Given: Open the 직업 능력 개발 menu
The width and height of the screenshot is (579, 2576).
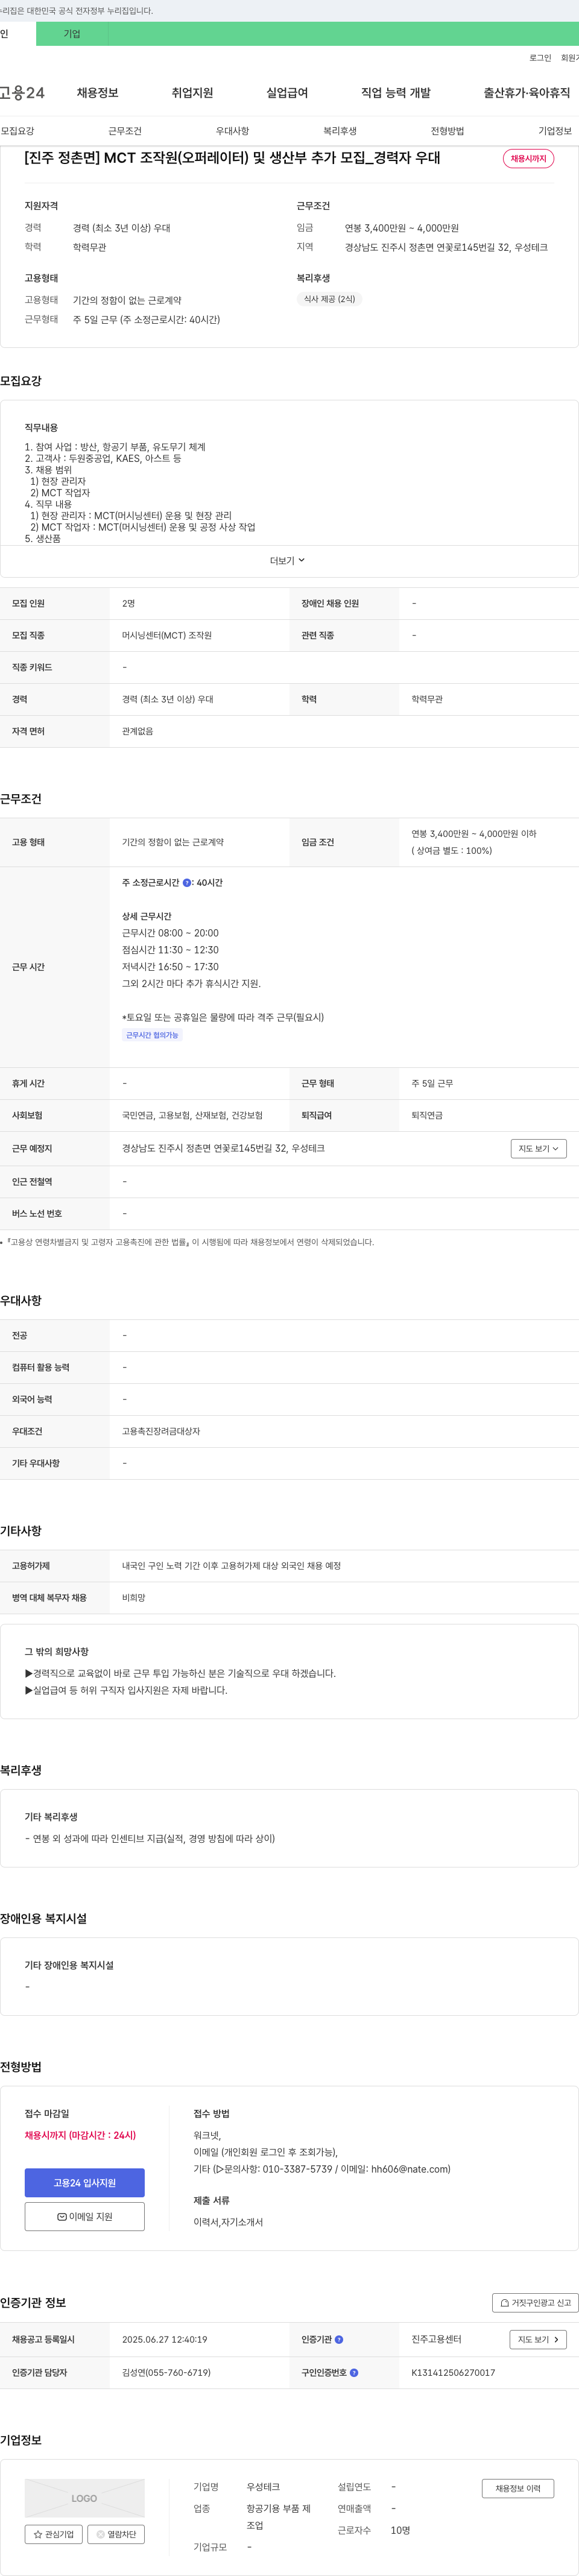Looking at the screenshot, I should tap(396, 93).
